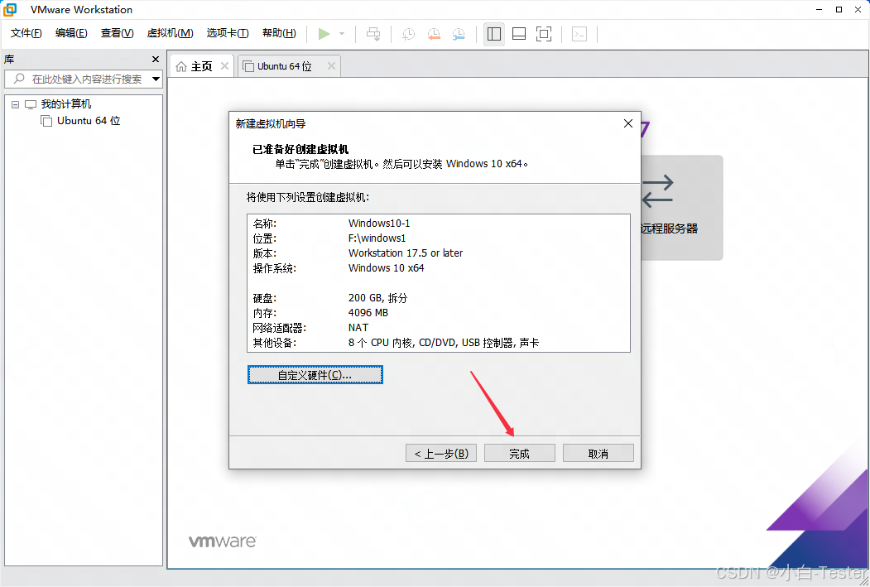Select Ubuntu 64 位 in the library tree
Screen dimensions: 870x587
pos(89,121)
